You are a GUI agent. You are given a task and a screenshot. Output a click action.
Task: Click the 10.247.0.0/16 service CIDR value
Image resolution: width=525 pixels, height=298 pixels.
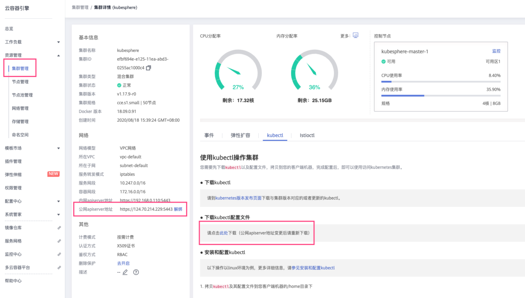pyautogui.click(x=132, y=183)
